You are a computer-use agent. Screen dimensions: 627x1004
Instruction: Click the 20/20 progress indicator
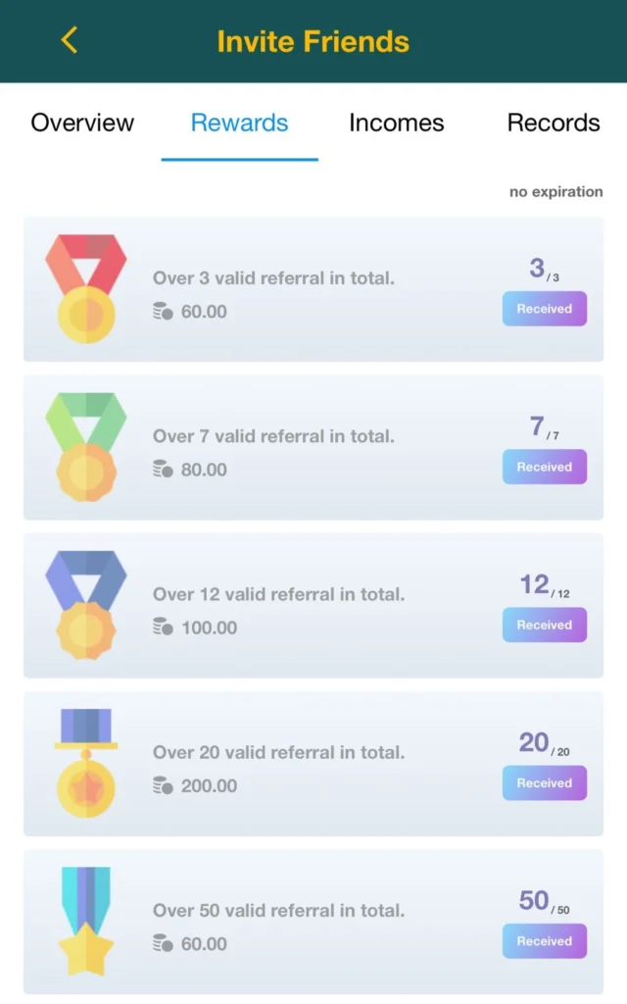547,743
